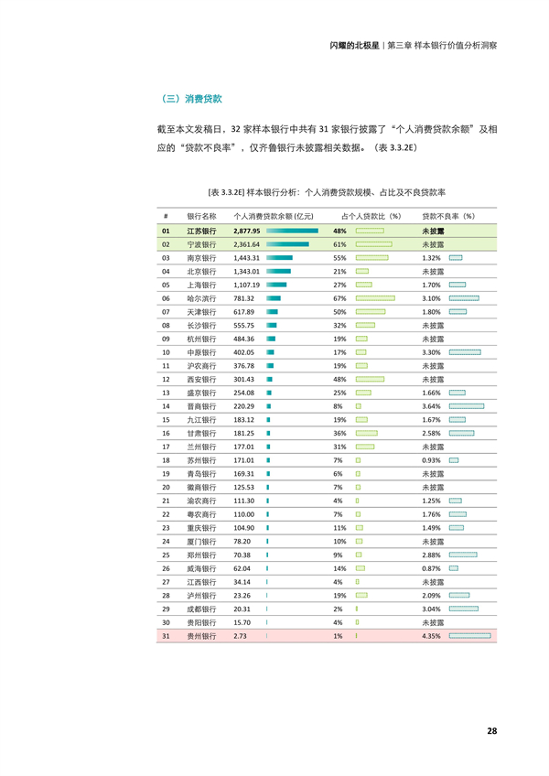Select bank name 哈尔滨行
549x776 pixels.
[201, 298]
